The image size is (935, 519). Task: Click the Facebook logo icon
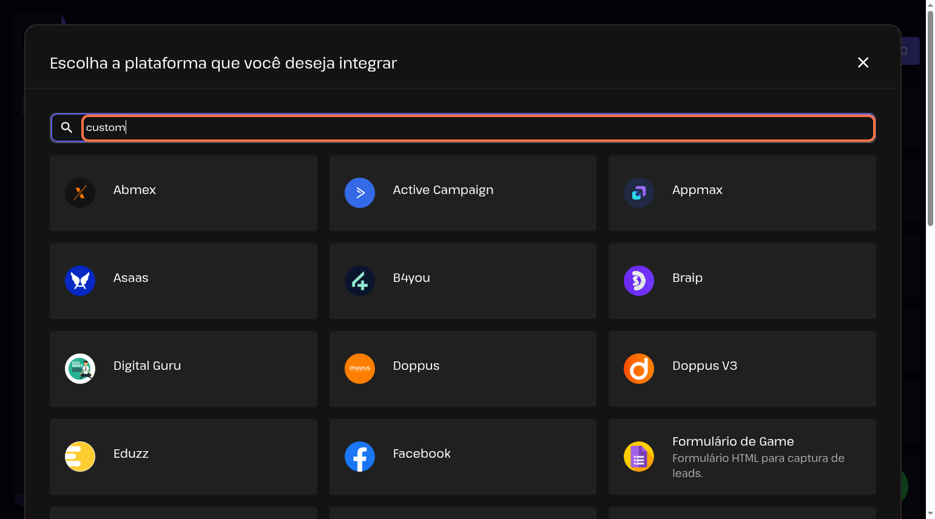point(360,457)
